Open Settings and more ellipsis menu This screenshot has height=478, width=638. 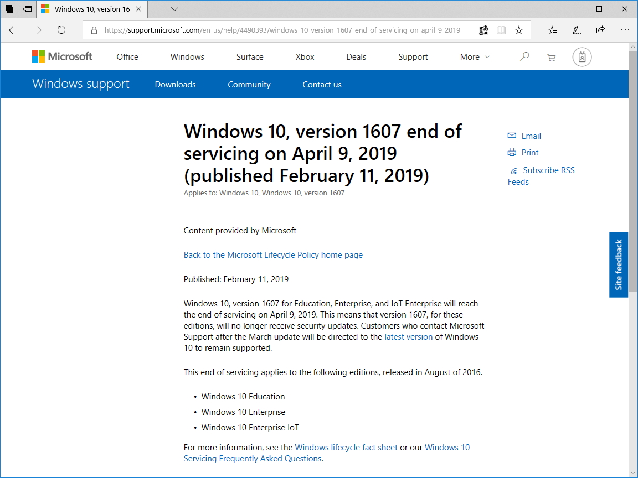[x=625, y=30]
